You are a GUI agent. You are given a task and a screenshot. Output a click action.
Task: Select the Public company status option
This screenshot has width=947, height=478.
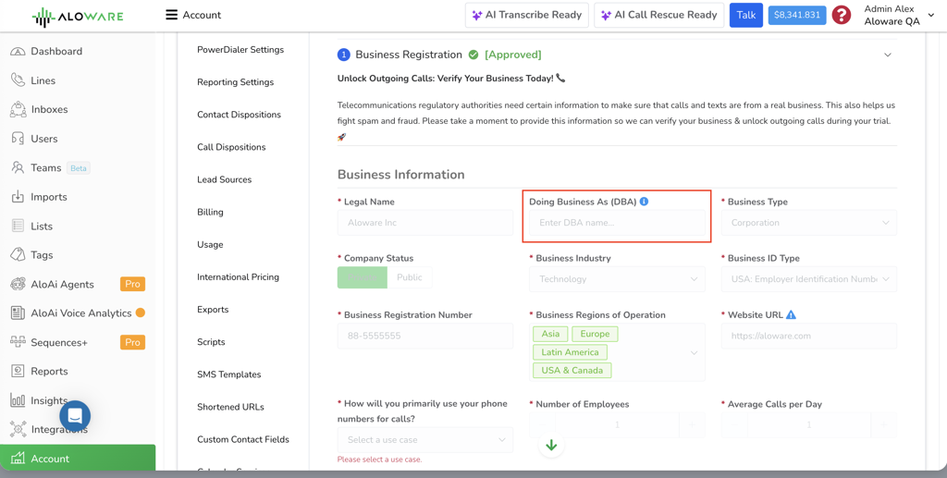410,277
